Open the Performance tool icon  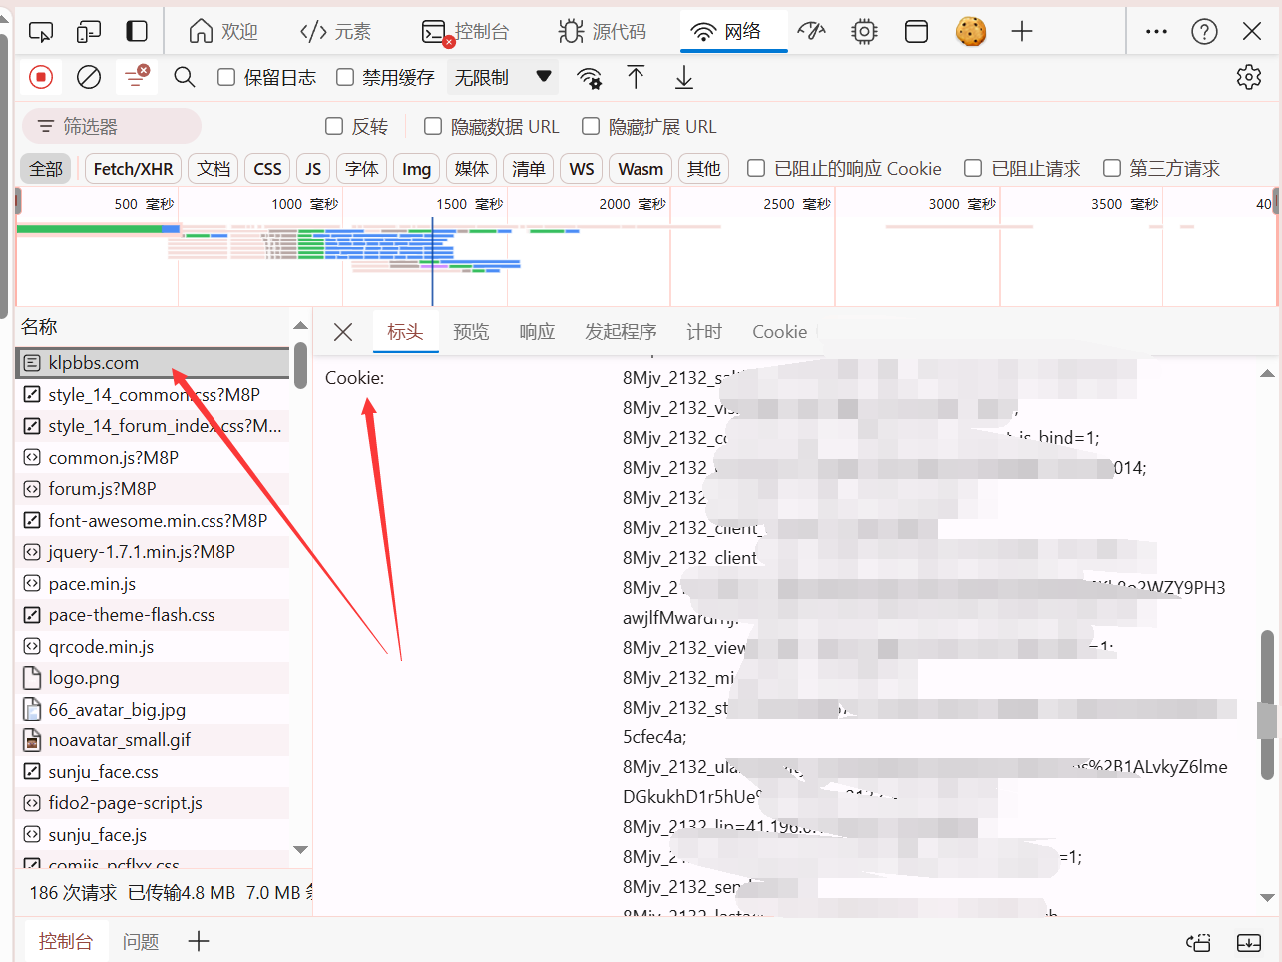[x=812, y=32]
